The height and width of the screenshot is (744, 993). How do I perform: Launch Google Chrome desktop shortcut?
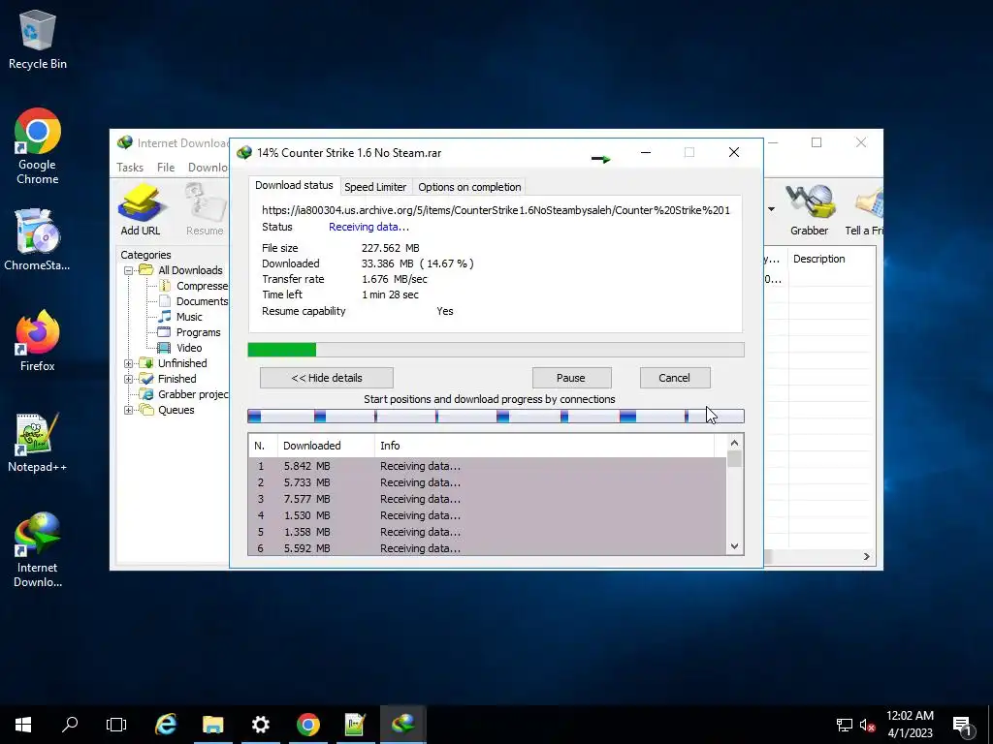pyautogui.click(x=38, y=147)
